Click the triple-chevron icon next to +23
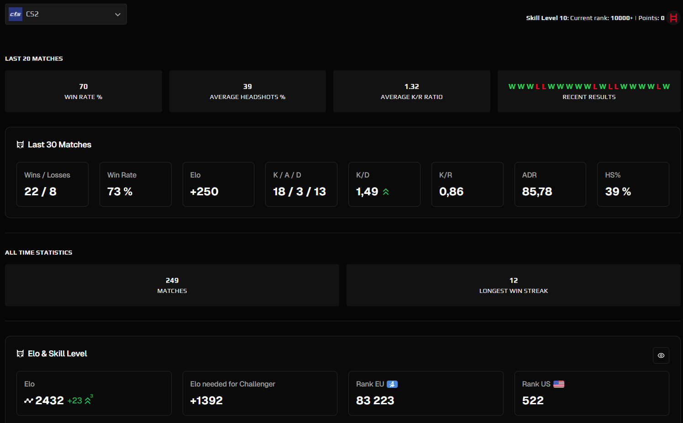 tap(89, 401)
